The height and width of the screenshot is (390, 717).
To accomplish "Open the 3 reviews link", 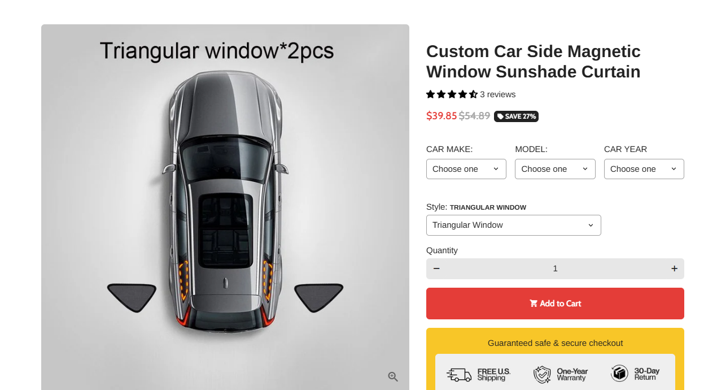I will coord(497,94).
